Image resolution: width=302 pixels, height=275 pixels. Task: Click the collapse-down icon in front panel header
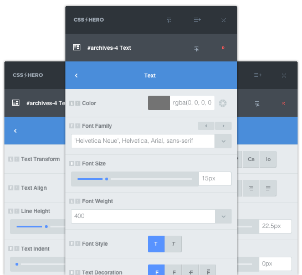[168, 20]
